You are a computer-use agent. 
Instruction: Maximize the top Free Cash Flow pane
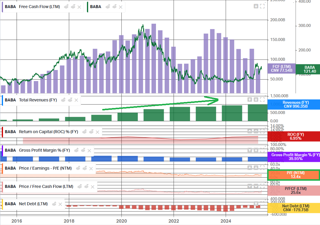click(x=262, y=6)
